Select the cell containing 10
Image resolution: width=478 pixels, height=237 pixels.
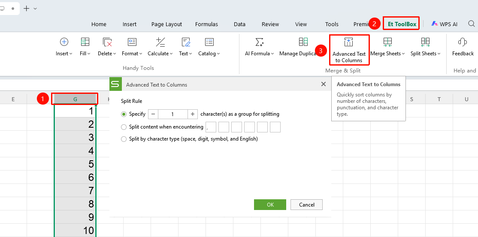[75, 230]
